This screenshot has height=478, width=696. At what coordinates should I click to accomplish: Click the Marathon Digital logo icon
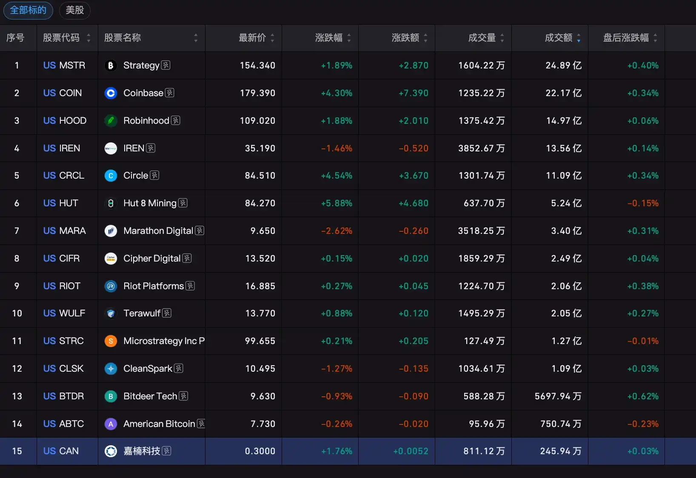point(111,231)
